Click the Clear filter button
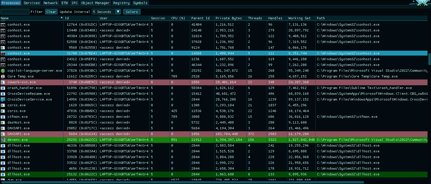 (51, 12)
